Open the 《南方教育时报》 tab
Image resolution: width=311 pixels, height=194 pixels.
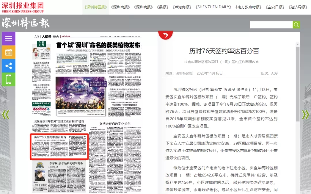click(248, 7)
